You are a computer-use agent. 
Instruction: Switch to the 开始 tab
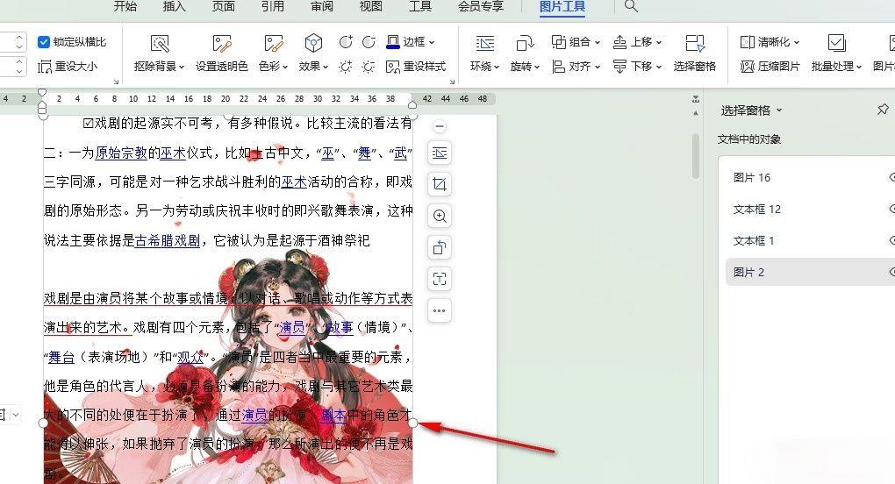[x=125, y=6]
